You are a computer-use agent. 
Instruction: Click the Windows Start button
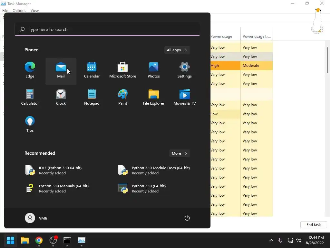pyautogui.click(x=10, y=240)
